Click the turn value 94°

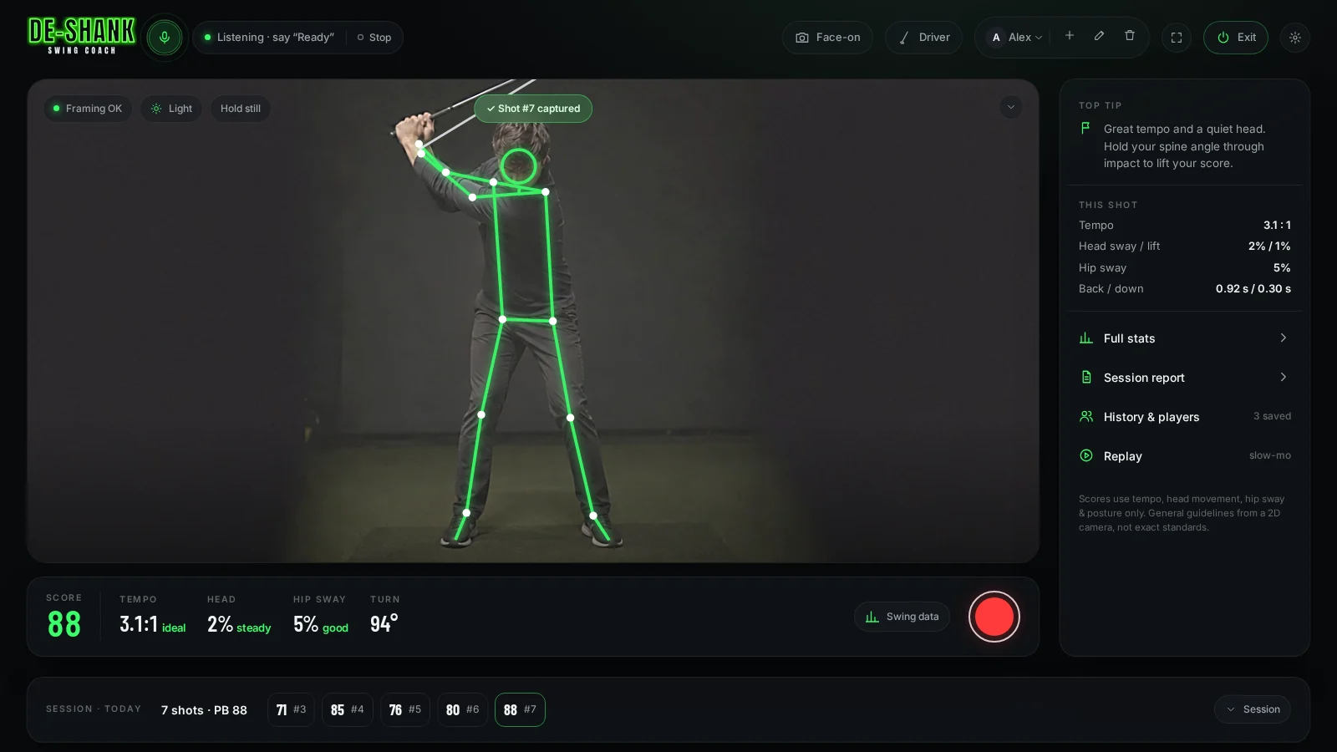384,624
